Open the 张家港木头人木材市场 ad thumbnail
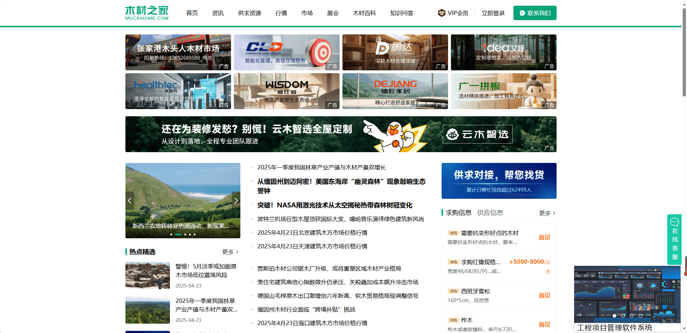 click(x=178, y=52)
